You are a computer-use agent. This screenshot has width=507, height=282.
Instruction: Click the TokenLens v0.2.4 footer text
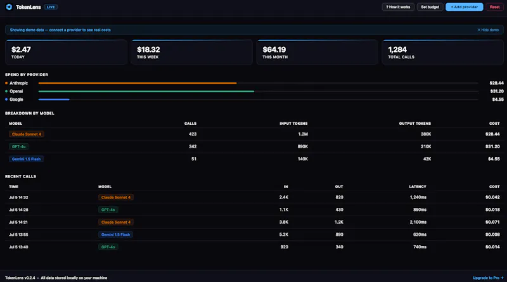click(x=20, y=278)
